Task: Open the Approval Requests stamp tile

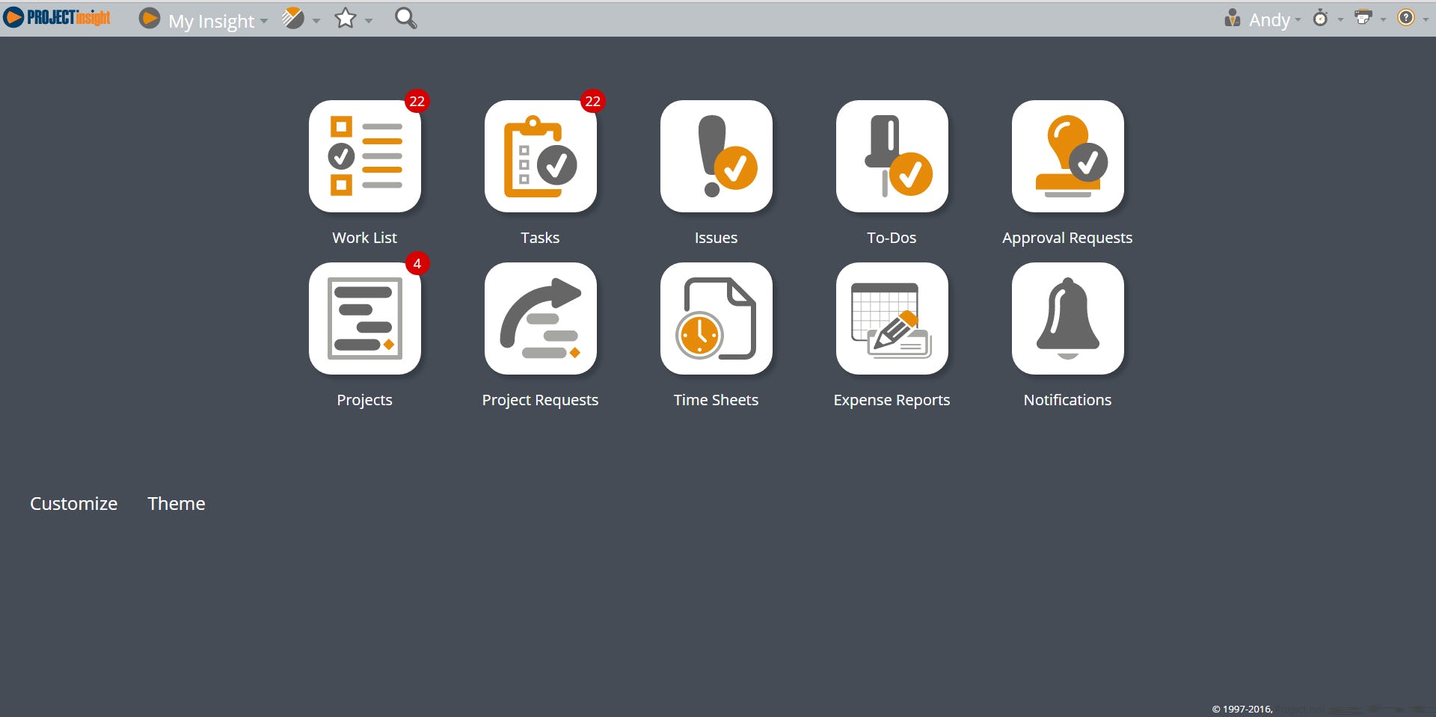Action: coord(1067,156)
